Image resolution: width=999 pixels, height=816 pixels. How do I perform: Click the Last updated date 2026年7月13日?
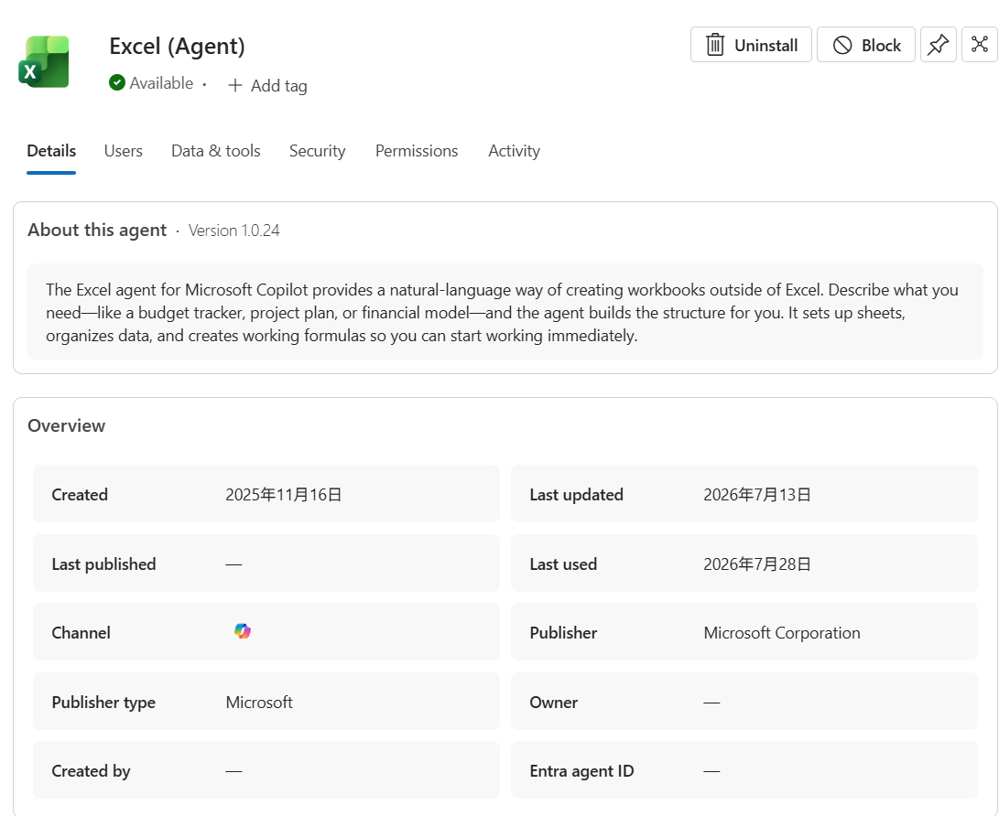pos(757,495)
